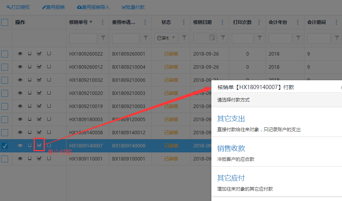Select 销售收款 payment method
342x201 pixels.
point(231,149)
